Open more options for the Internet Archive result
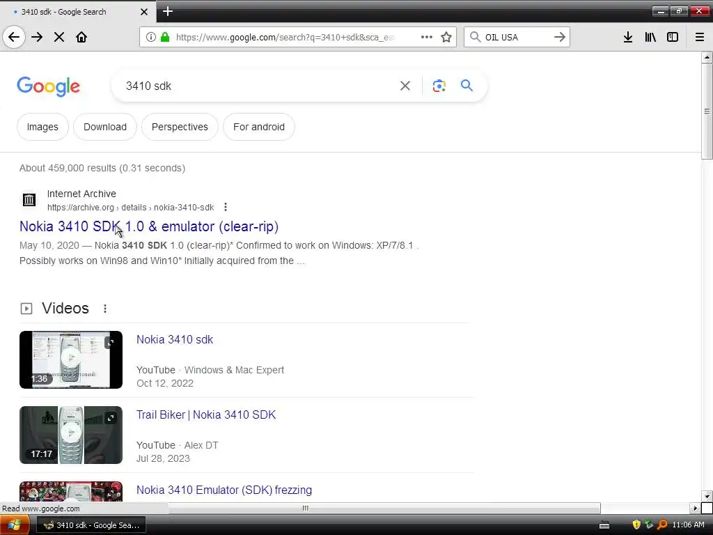 226,208
